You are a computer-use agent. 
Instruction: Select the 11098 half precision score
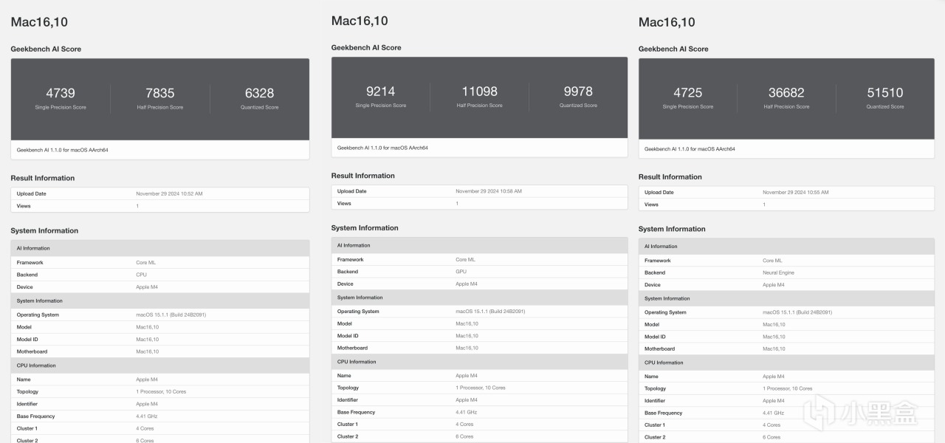click(x=479, y=92)
